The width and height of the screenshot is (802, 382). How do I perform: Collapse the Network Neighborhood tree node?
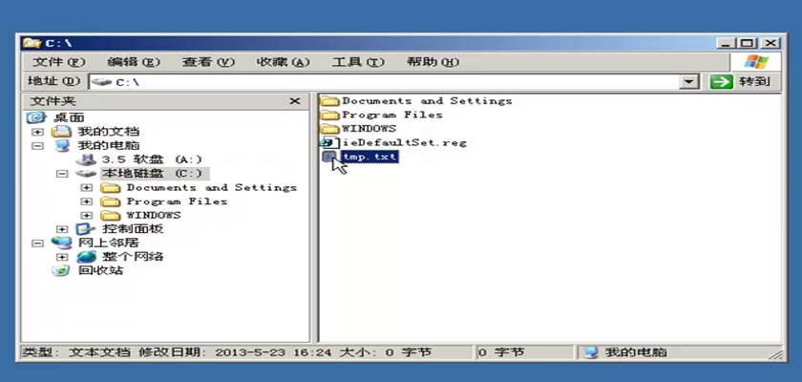coord(37,244)
